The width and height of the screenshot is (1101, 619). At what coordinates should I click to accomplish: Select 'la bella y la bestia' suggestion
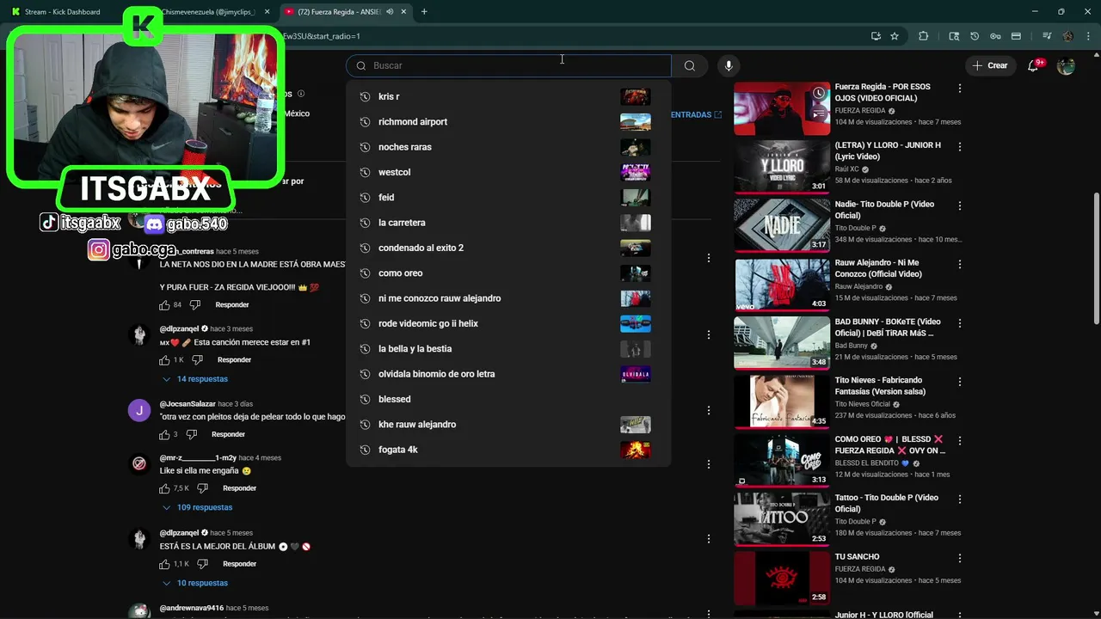[508, 348]
